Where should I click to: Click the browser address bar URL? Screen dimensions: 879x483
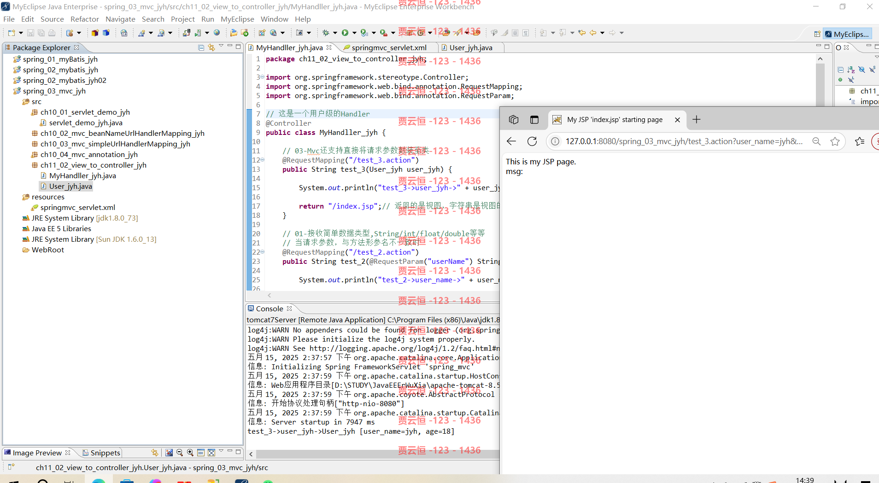[684, 141]
